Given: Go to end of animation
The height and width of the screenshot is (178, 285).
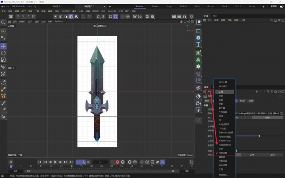Looking at the screenshot, I should coord(71,162).
